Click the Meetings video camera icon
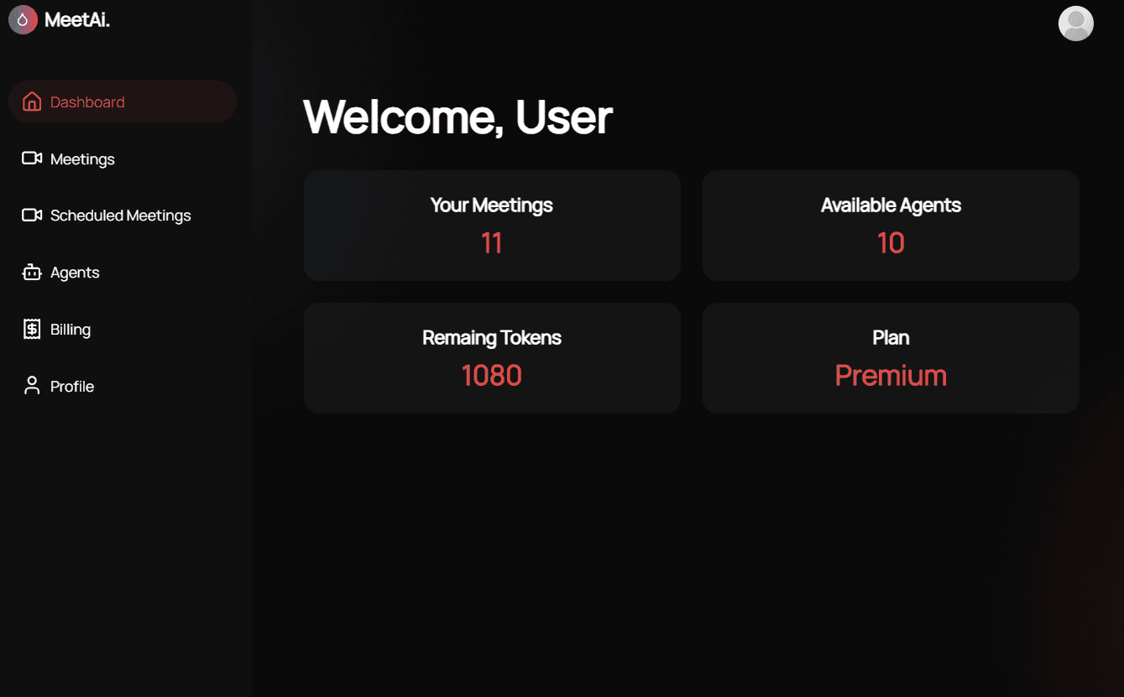Image resolution: width=1124 pixels, height=697 pixels. (x=32, y=159)
